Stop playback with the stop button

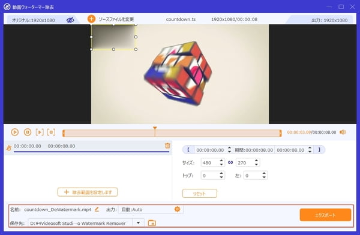point(28,132)
